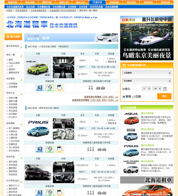Click 搜索 flight search button

click(x=164, y=96)
